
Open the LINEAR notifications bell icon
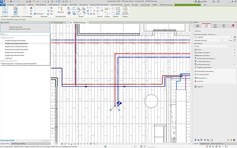point(232,26)
